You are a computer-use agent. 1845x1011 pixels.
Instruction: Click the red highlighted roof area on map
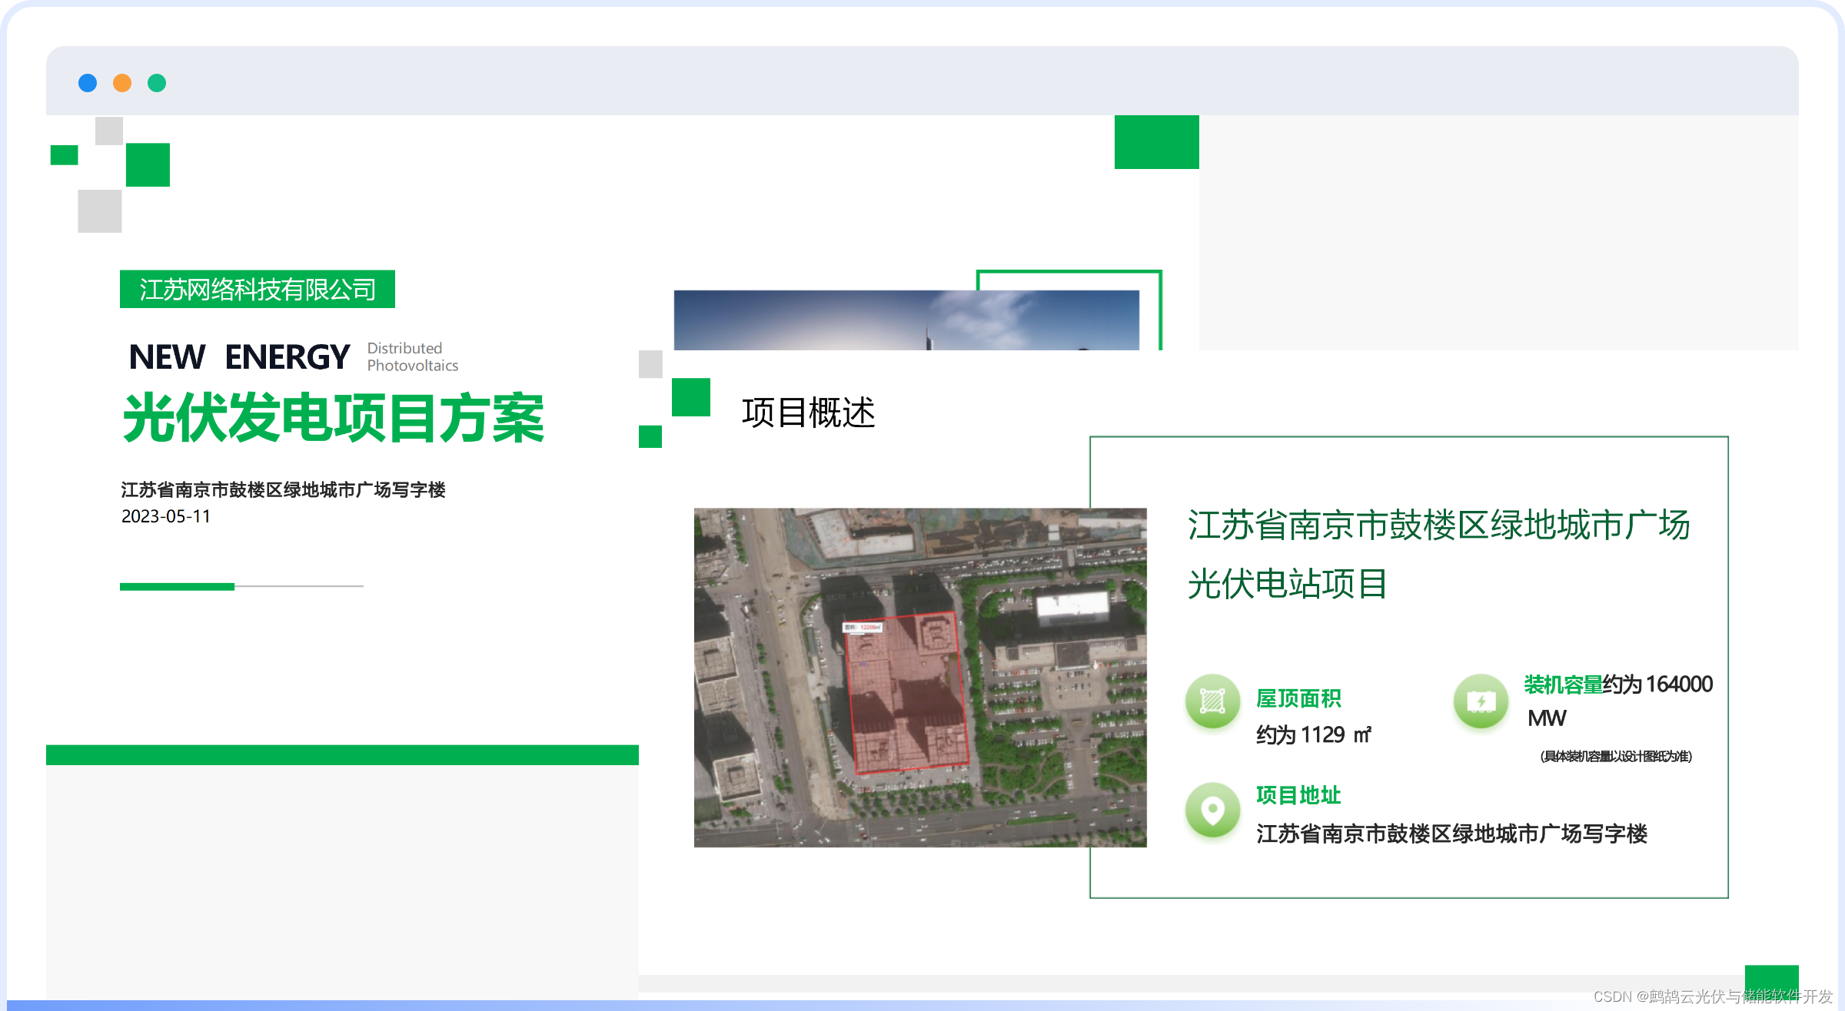tap(907, 691)
